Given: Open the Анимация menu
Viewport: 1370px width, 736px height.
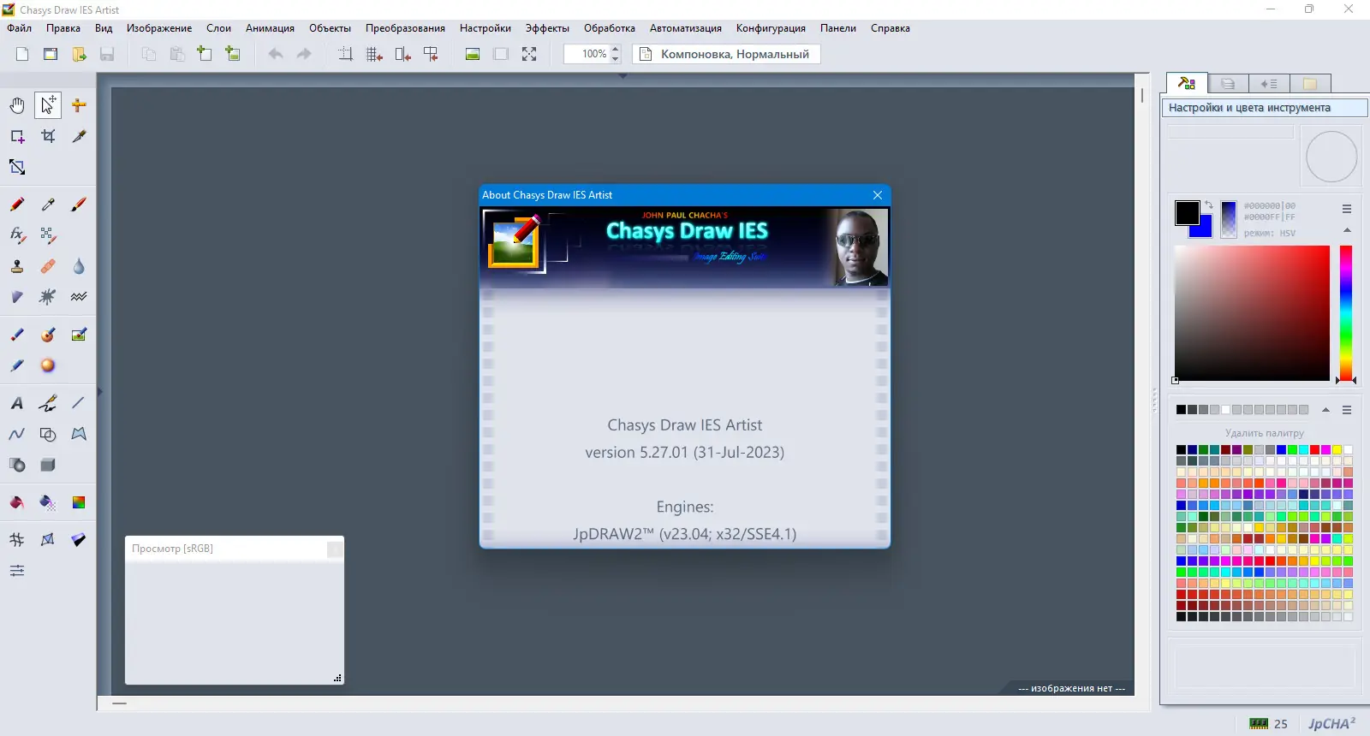Looking at the screenshot, I should tap(270, 28).
